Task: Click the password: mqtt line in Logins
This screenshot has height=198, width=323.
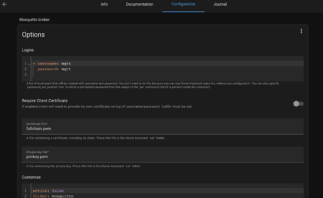Action: (168, 69)
